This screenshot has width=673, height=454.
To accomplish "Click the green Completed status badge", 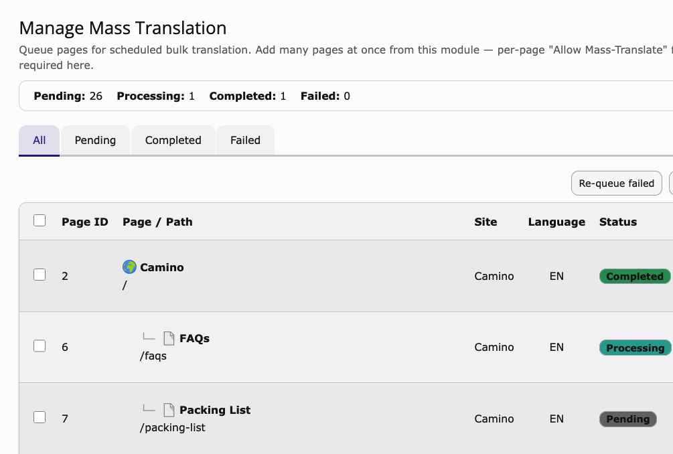I will (x=635, y=277).
